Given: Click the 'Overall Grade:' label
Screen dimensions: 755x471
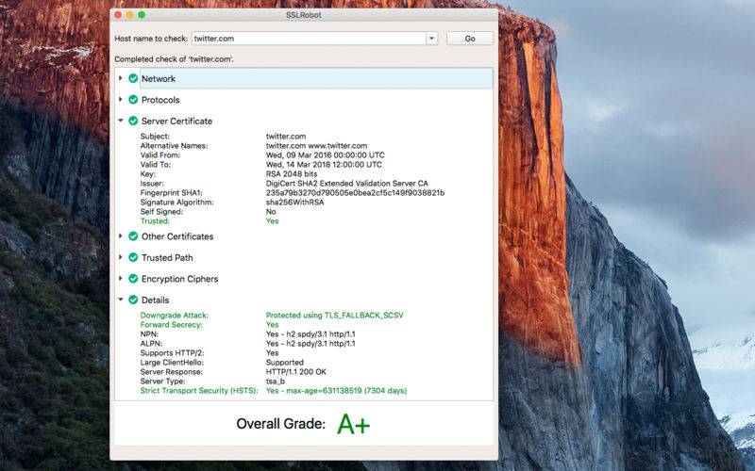Looking at the screenshot, I should click(x=280, y=423).
